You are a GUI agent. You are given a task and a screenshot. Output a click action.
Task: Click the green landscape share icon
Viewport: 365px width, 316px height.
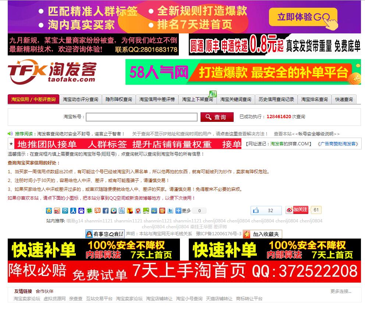[146, 211]
